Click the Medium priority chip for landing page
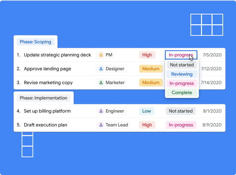This screenshot has width=236, height=175. point(151,69)
